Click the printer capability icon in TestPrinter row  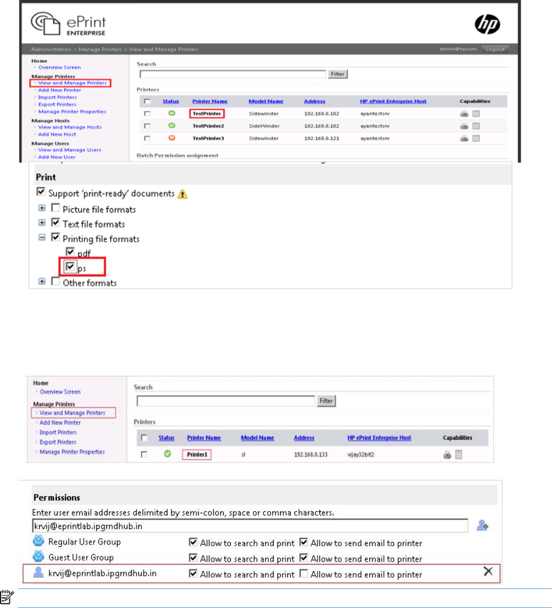[464, 114]
